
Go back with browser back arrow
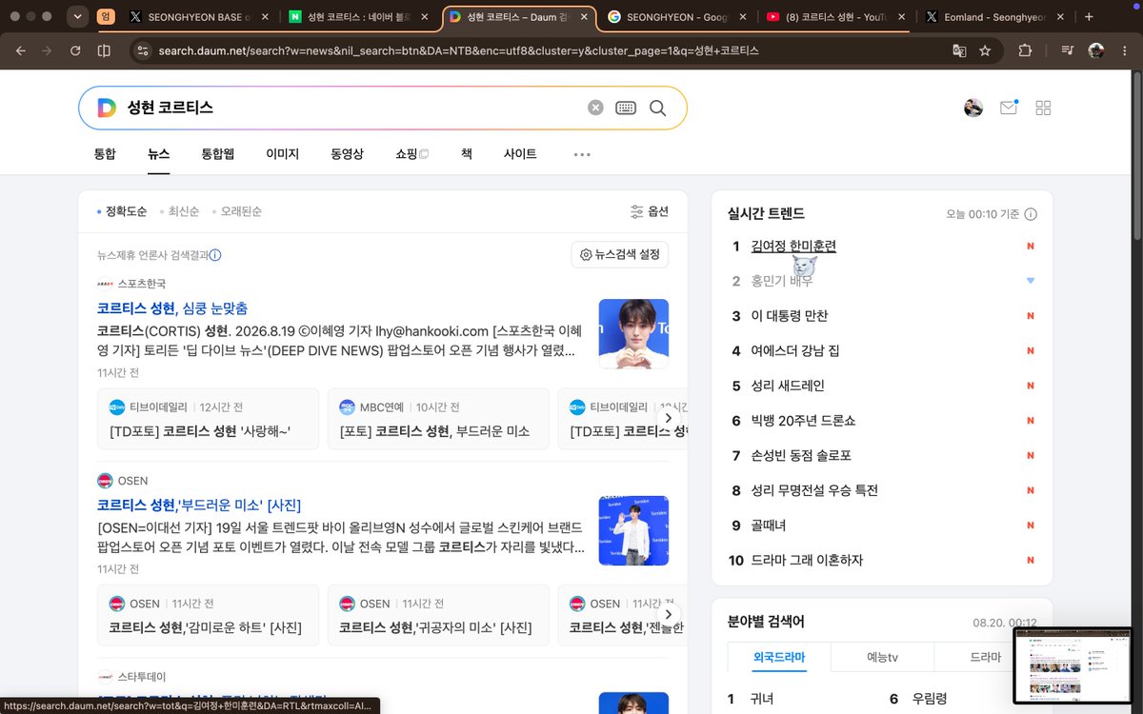point(21,50)
